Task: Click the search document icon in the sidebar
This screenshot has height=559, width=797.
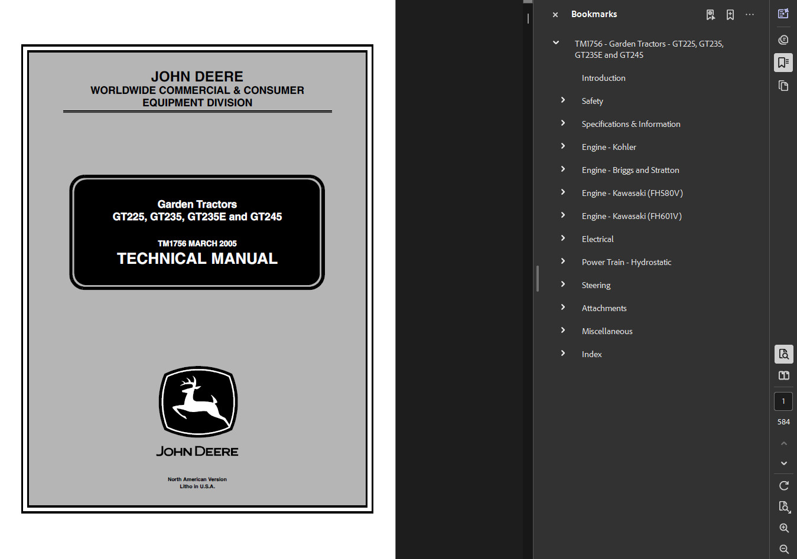Action: [783, 354]
